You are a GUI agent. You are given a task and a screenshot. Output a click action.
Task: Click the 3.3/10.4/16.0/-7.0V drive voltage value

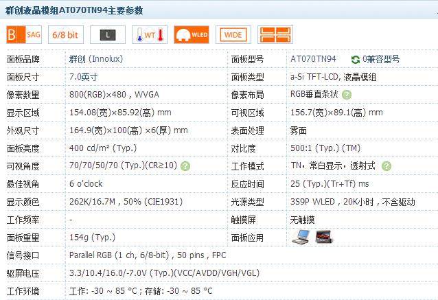(164, 273)
